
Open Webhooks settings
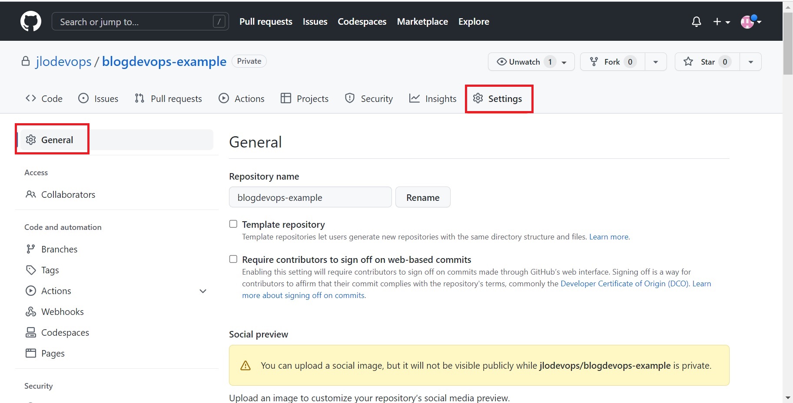point(116,311)
